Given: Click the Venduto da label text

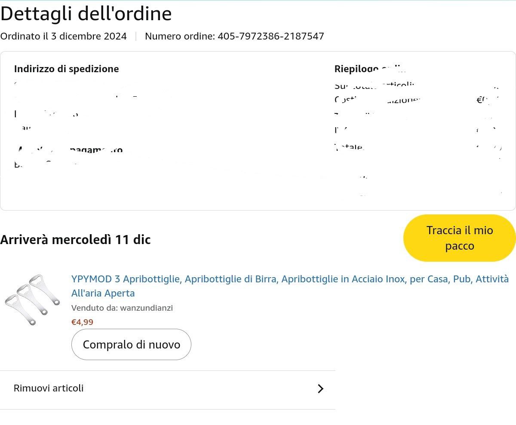Looking at the screenshot, I should [95, 308].
